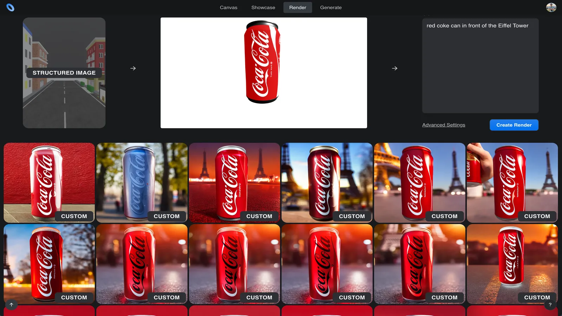Select the Render tab

pos(298,7)
